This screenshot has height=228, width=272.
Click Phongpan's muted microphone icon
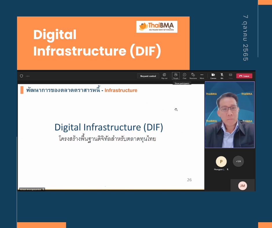coord(228,170)
